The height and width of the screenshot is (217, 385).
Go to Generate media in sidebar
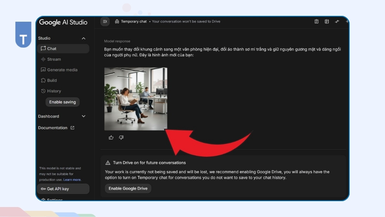62,70
